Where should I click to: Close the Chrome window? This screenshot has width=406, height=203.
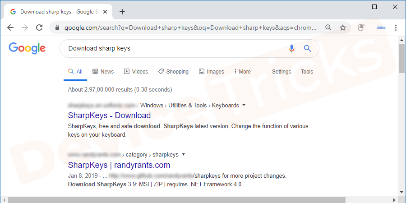point(395,7)
